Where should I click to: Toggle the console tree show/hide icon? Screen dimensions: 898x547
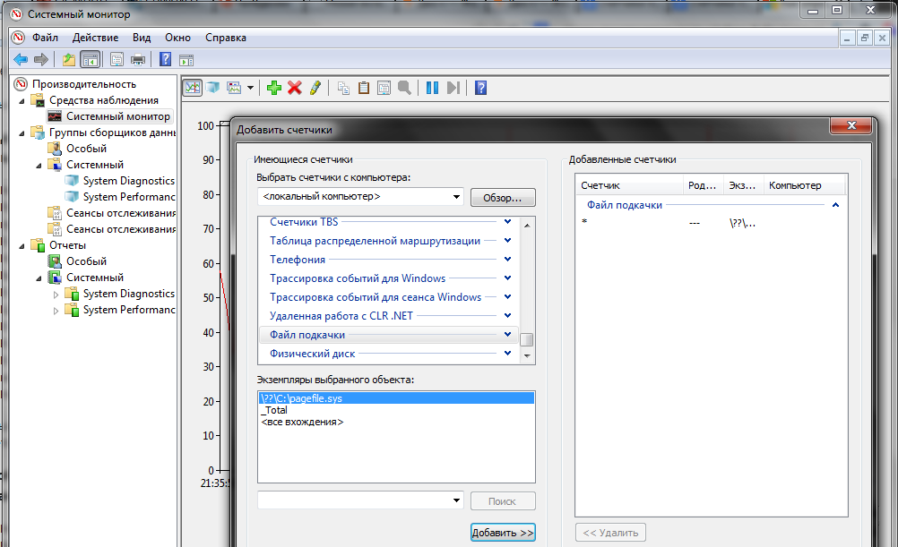pos(90,59)
